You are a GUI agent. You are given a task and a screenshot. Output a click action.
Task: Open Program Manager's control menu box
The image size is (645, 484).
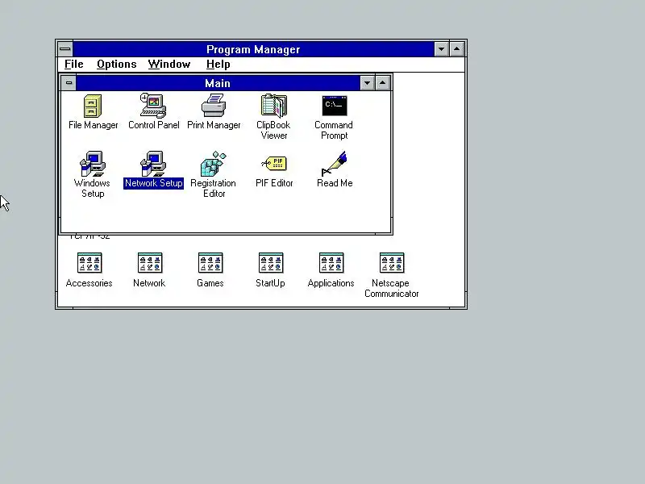pos(65,49)
